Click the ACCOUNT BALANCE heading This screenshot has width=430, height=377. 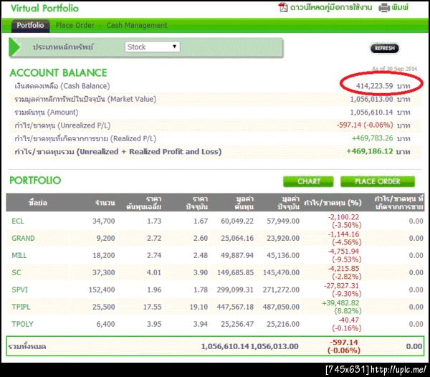[x=58, y=73]
